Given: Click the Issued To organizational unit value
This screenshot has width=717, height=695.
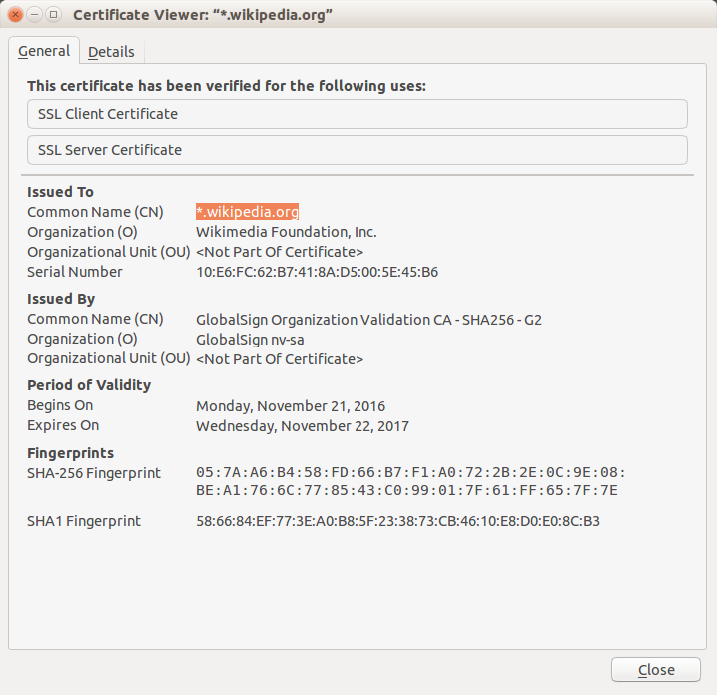Looking at the screenshot, I should pos(280,252).
